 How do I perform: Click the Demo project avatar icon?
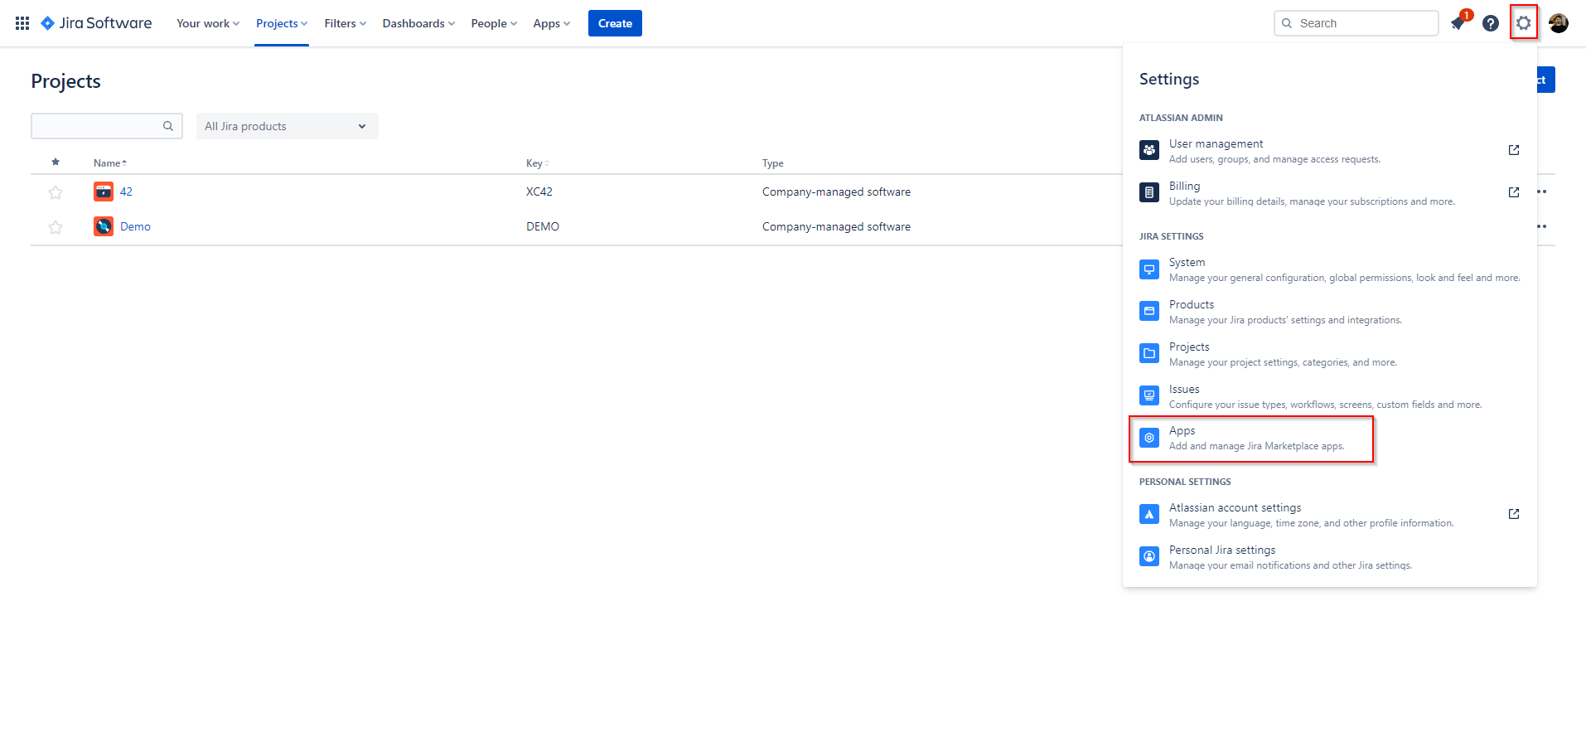click(104, 226)
